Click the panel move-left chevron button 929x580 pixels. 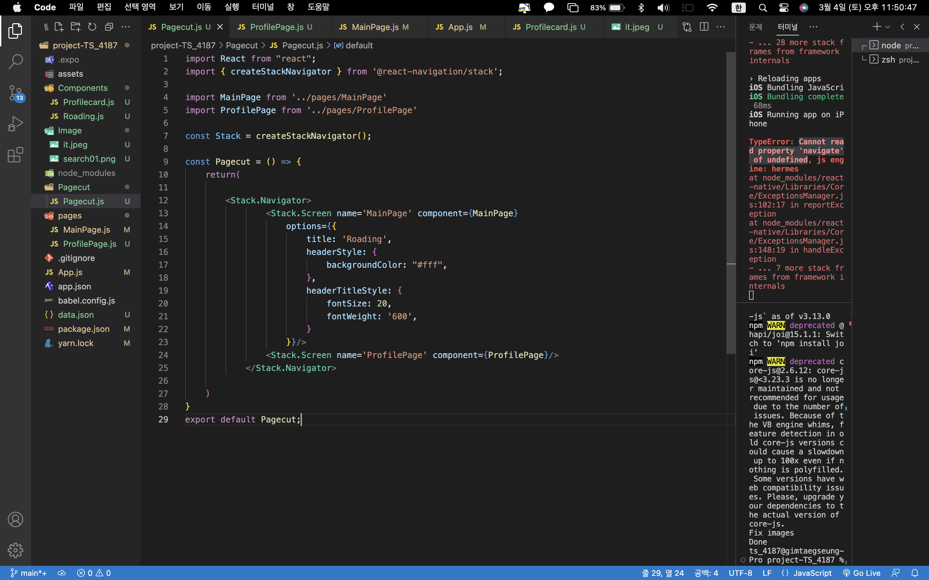(902, 27)
